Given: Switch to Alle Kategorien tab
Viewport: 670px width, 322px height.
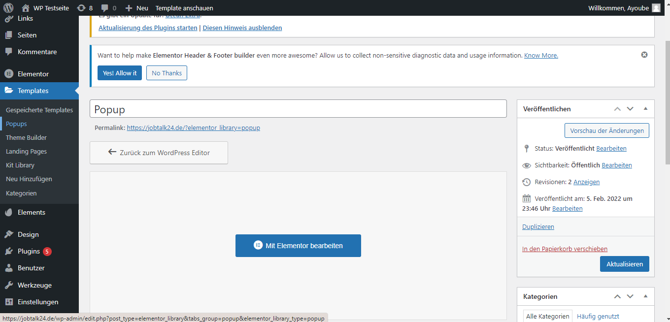Looking at the screenshot, I should tap(548, 316).
